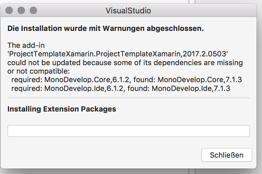The height and width of the screenshot is (174, 262).
Task: Click the 'or not compatible:' text
Action: click(x=39, y=71)
